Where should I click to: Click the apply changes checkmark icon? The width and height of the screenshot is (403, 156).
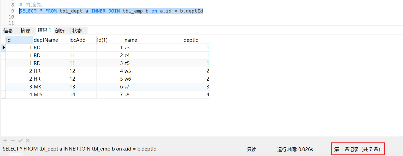[x=20, y=141]
